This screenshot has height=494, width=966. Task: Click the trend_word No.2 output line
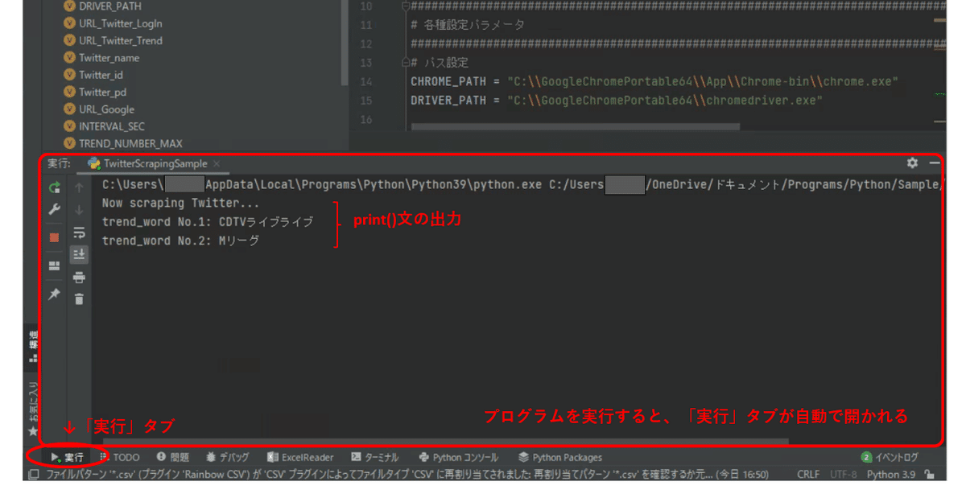pos(181,241)
